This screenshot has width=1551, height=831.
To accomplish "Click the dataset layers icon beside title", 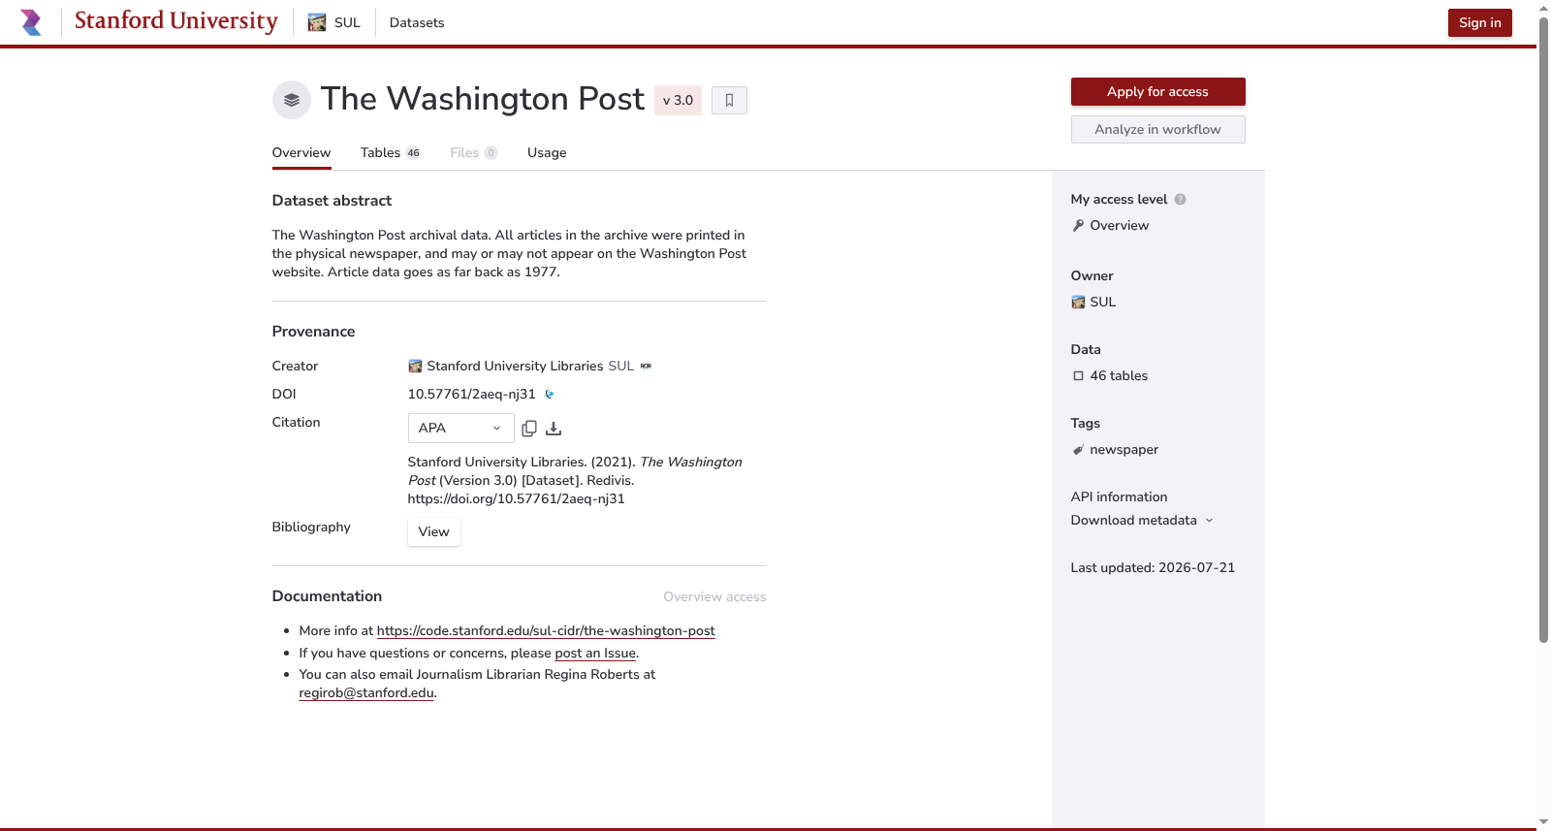I will (292, 100).
